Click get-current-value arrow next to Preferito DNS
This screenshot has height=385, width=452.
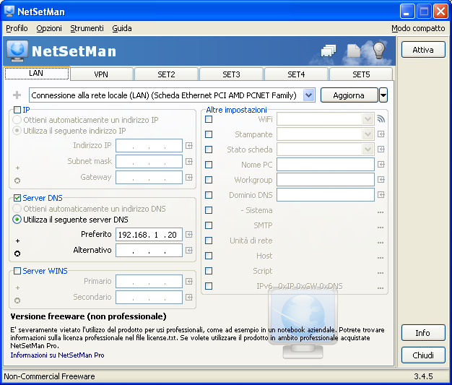(189, 235)
